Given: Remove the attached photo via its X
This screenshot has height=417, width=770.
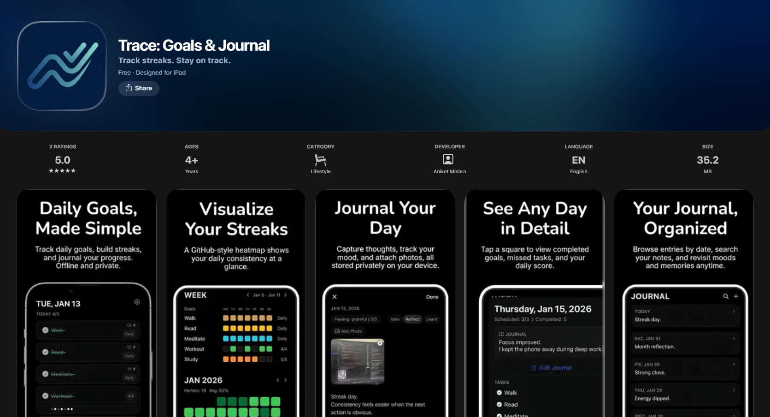Looking at the screenshot, I should point(380,343).
